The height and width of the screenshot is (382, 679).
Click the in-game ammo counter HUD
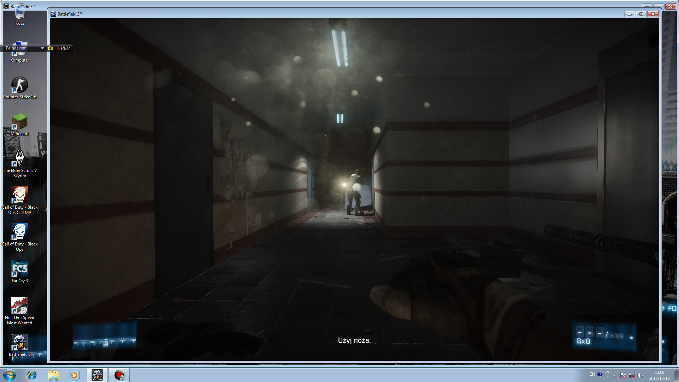click(604, 336)
